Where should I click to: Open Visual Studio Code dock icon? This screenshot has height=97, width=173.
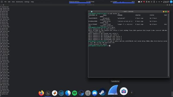61,93
